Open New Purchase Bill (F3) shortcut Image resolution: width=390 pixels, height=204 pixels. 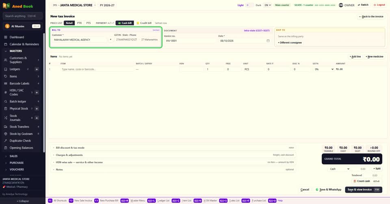pos(106,200)
